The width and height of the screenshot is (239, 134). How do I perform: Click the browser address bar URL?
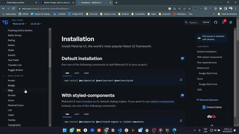46,9
